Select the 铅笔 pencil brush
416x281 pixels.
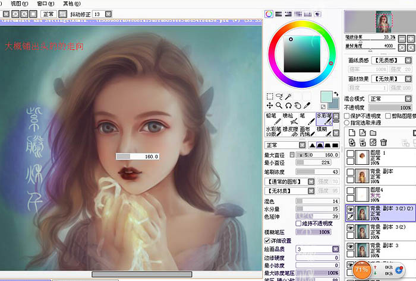point(273,119)
